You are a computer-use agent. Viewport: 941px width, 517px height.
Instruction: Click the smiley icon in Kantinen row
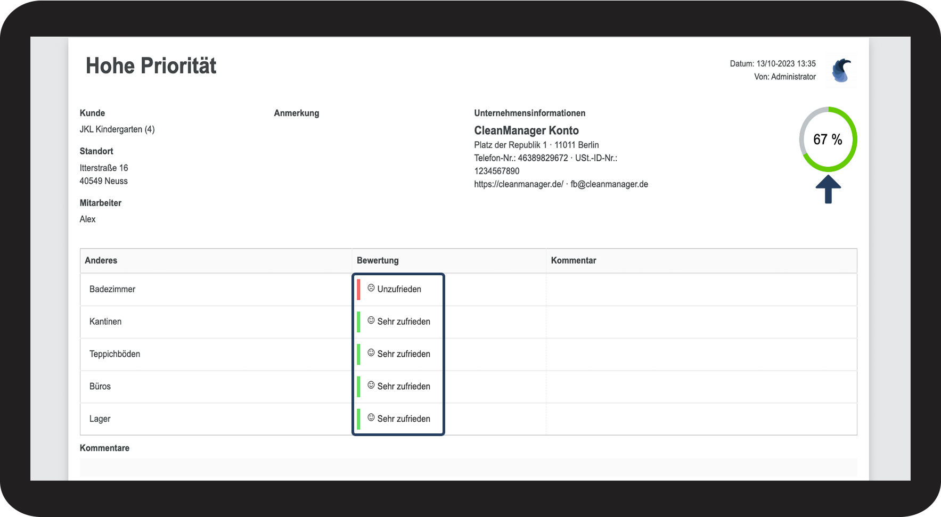pyautogui.click(x=371, y=321)
